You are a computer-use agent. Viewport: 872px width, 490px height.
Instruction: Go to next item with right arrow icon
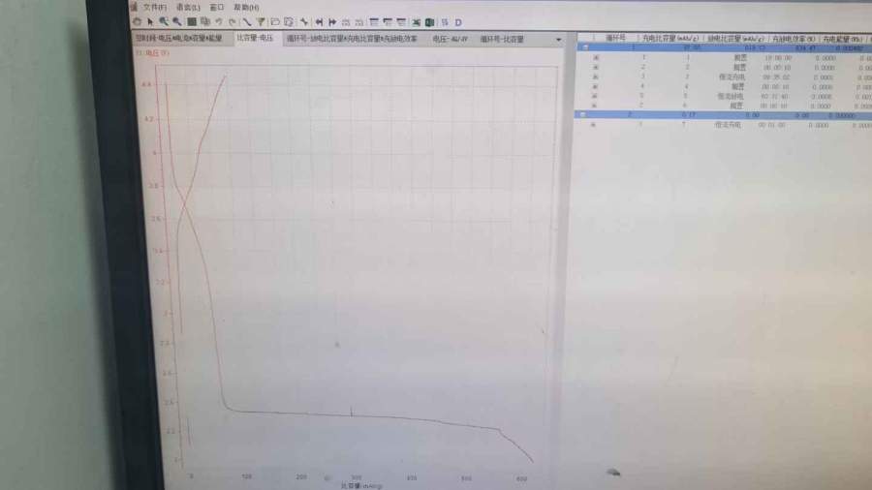click(x=332, y=22)
